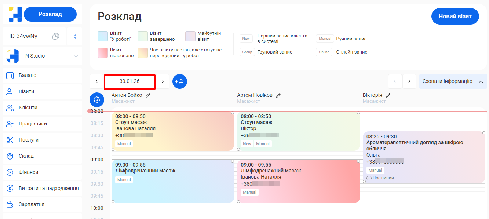This screenshot has width=489, height=219.
Task: Click the pencil icon beside Вікторія
Action: click(388, 95)
